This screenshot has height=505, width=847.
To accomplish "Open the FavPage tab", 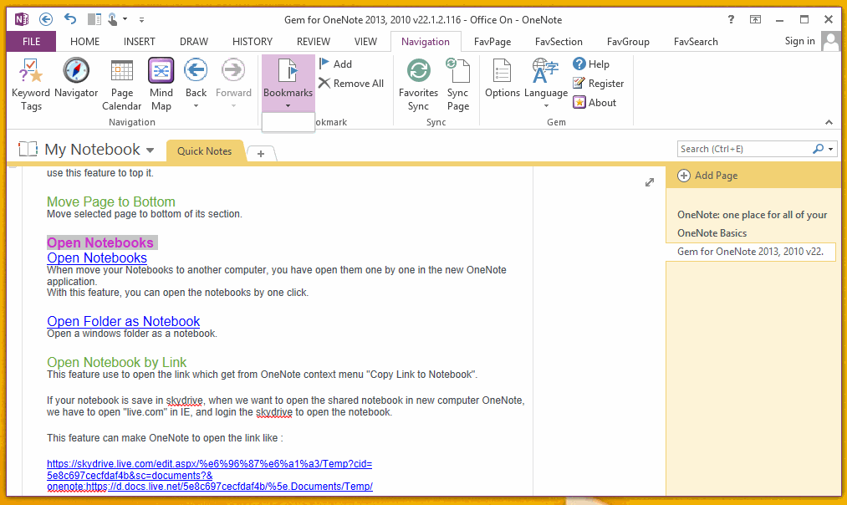I will coord(492,42).
